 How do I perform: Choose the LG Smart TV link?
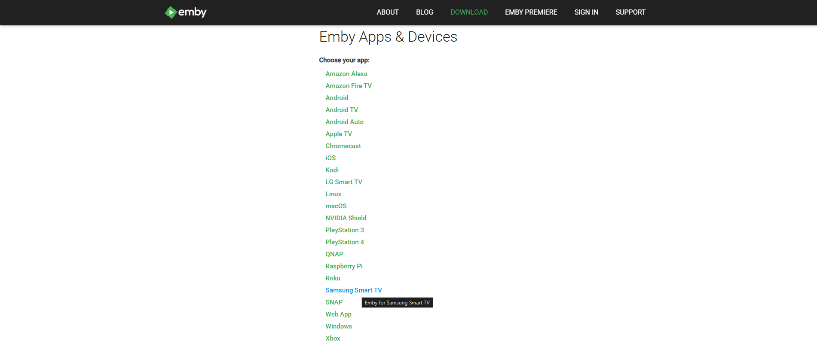coord(344,182)
